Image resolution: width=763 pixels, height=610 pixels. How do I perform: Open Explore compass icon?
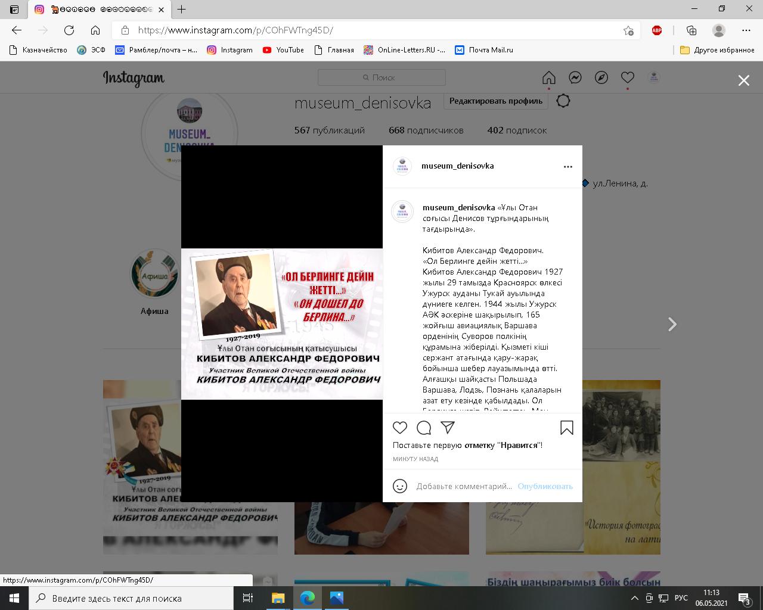[601, 77]
